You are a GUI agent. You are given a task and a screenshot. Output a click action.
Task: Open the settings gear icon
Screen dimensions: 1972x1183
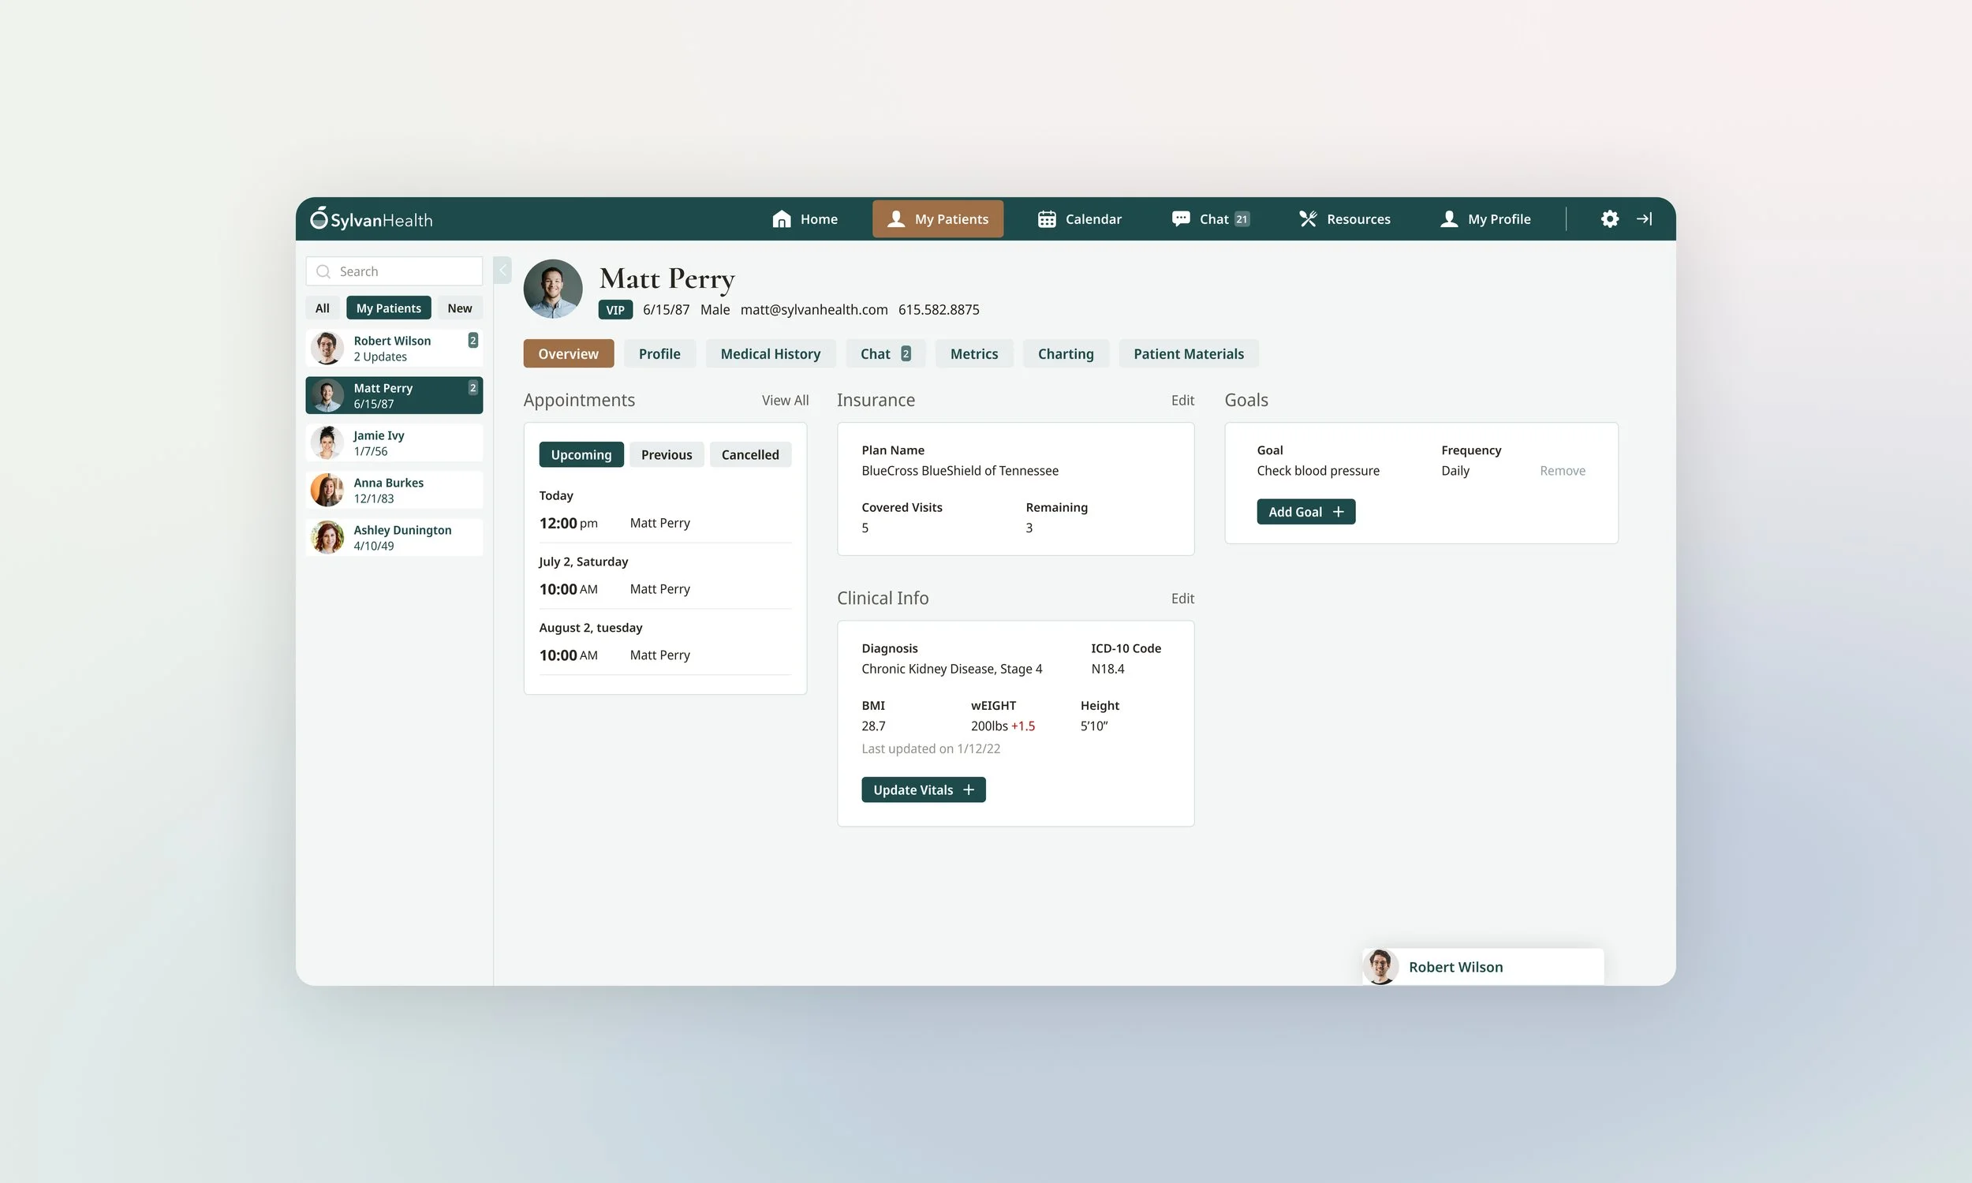pyautogui.click(x=1609, y=218)
